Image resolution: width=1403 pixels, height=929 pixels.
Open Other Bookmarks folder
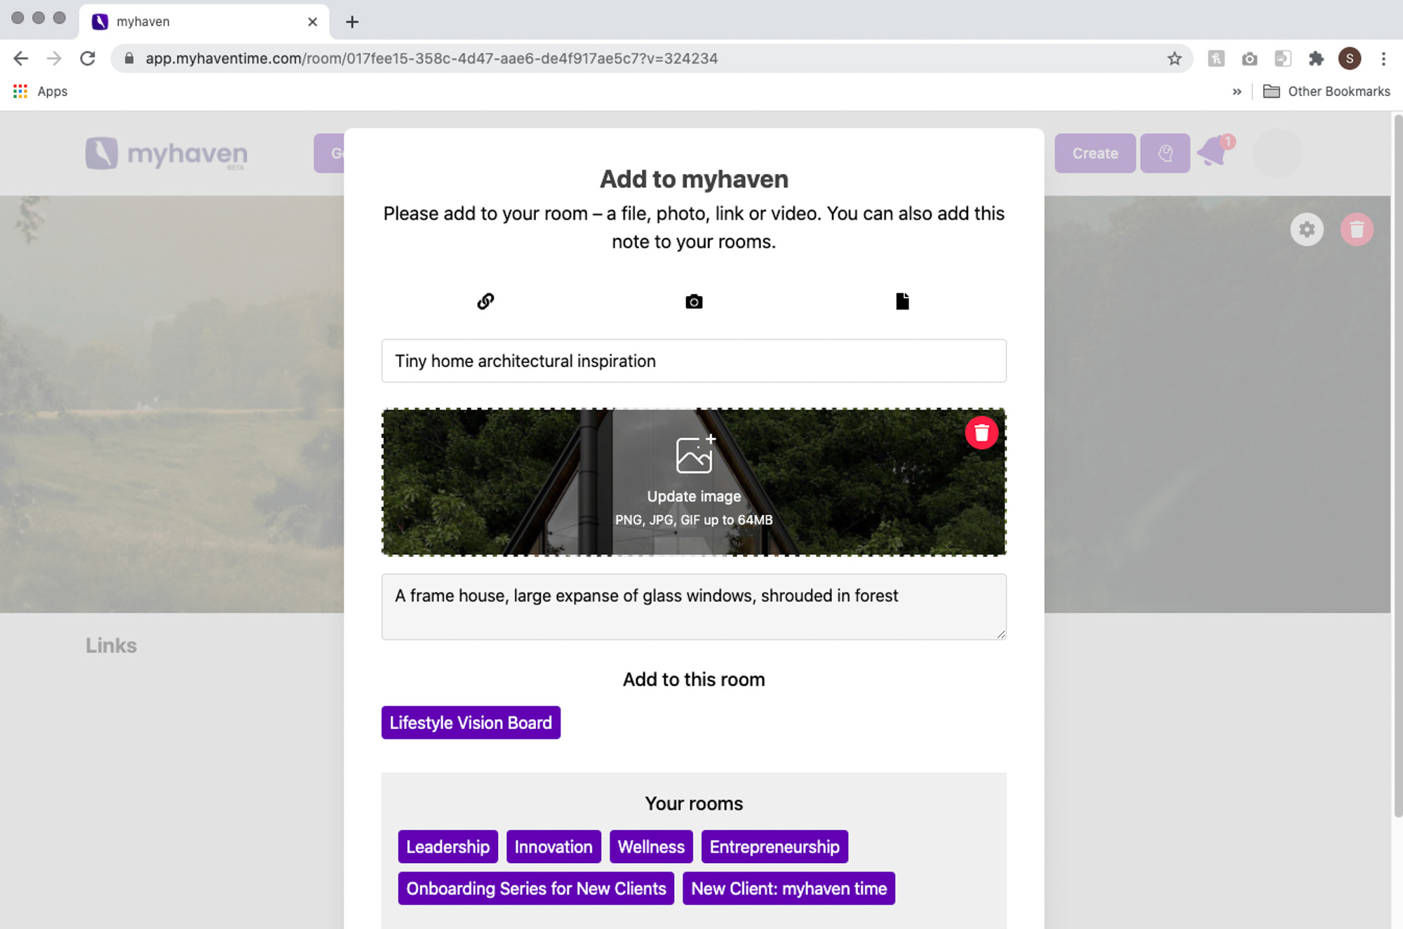[1327, 92]
